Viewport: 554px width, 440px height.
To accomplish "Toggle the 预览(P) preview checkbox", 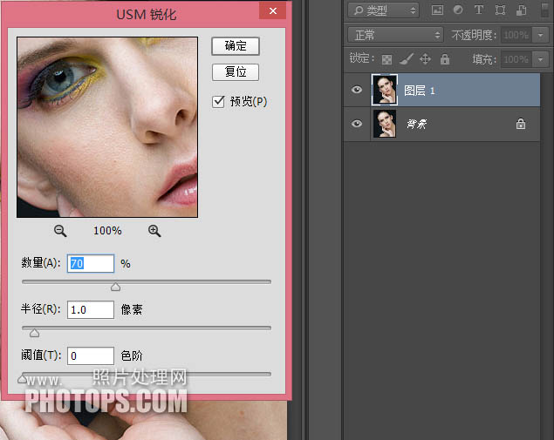I will 218,102.
